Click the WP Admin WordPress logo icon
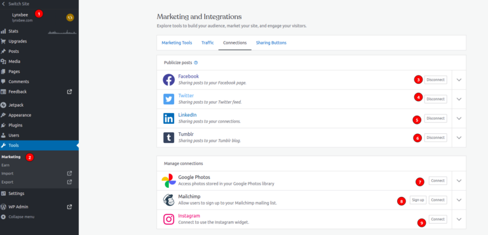 point(3,206)
